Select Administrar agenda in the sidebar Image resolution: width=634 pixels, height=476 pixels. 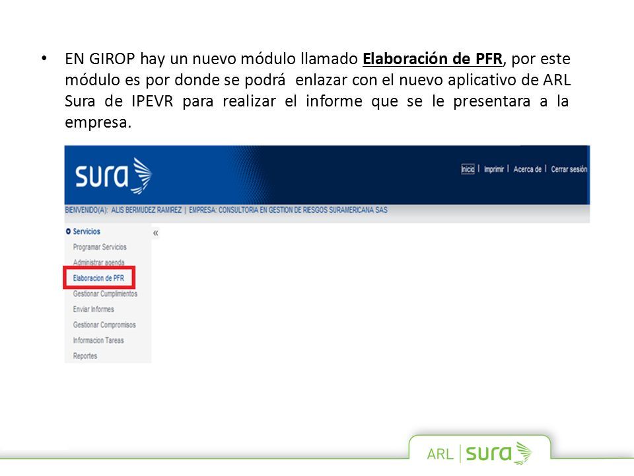coord(98,262)
